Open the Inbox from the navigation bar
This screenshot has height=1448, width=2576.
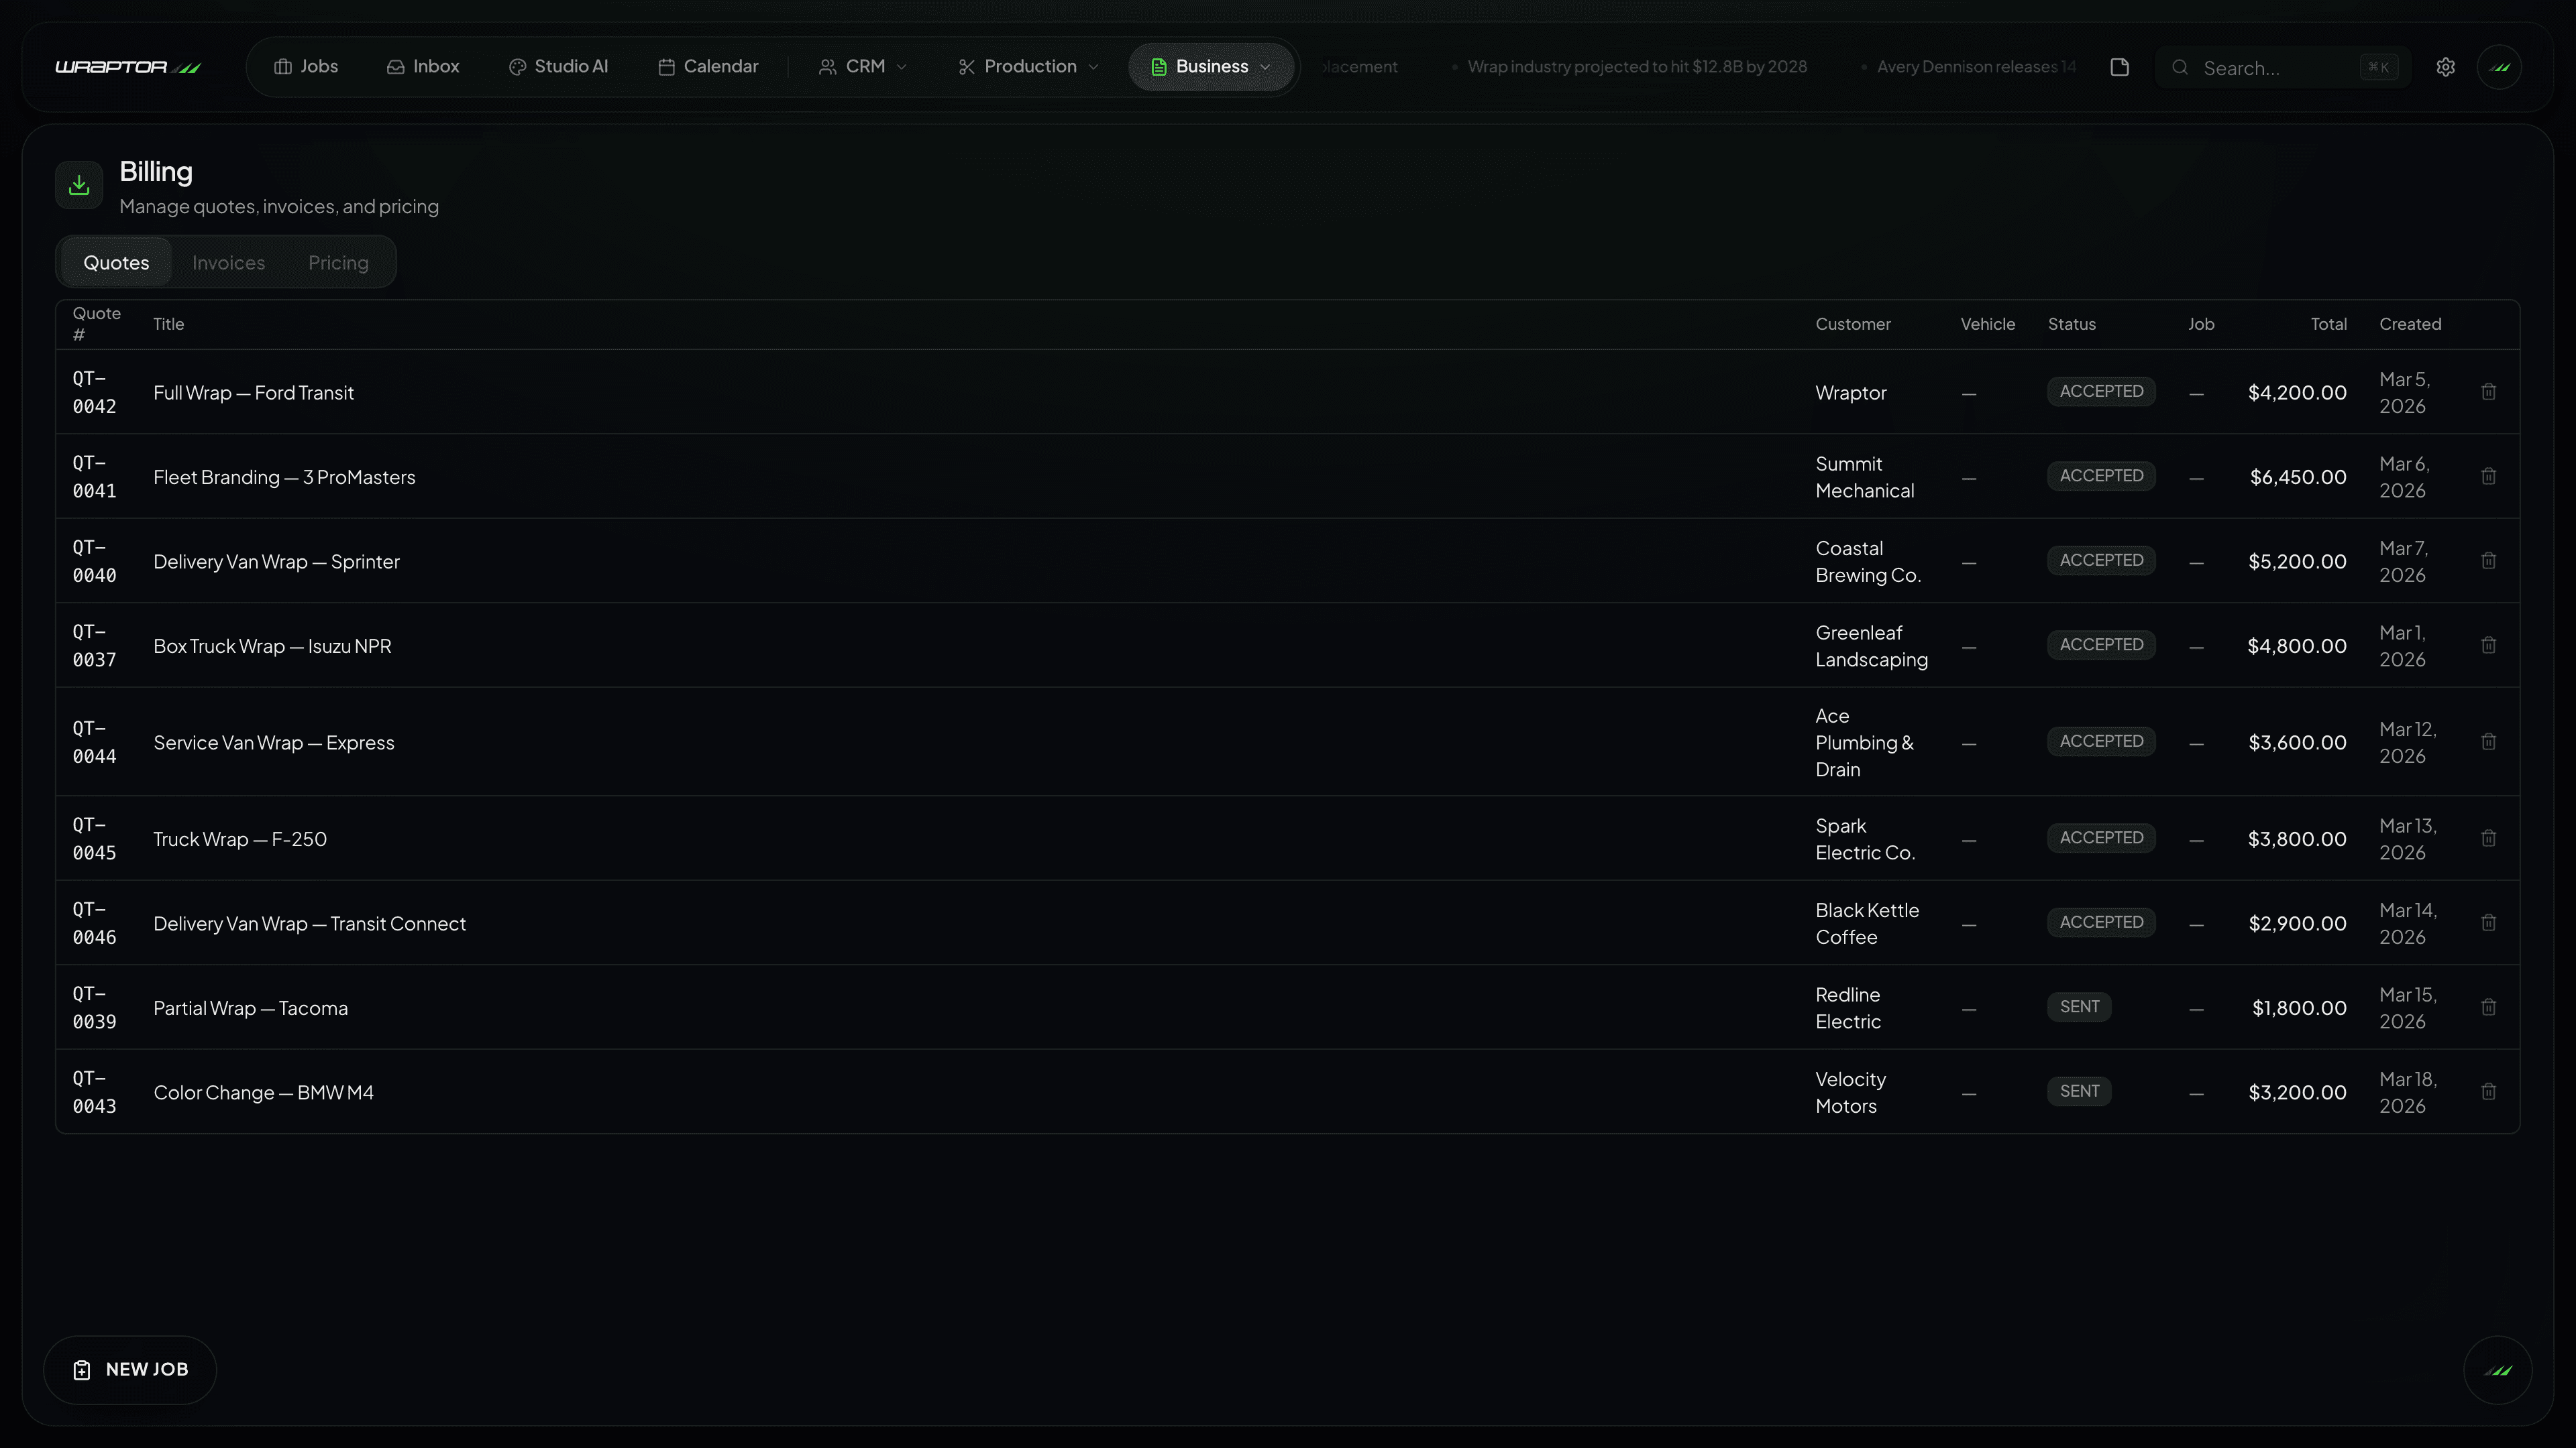point(423,66)
